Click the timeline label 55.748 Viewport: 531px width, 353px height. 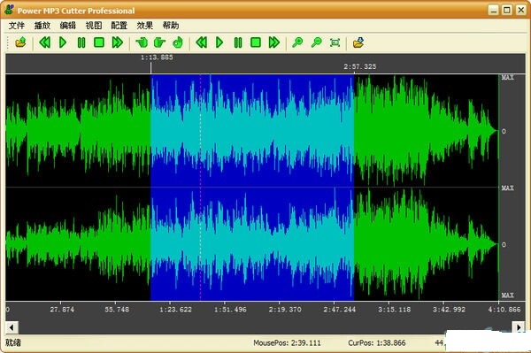pyautogui.click(x=117, y=310)
